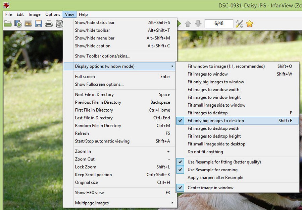Select Fit images to window width
The width and height of the screenshot is (302, 210).
click(237, 90)
